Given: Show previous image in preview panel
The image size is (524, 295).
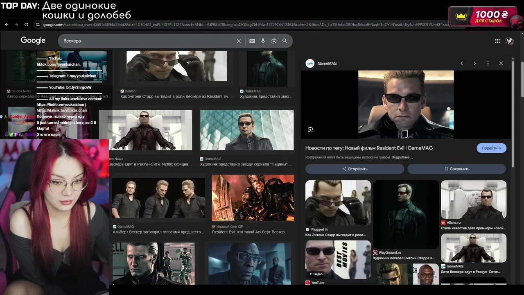Looking at the screenshot, I should 462,64.
